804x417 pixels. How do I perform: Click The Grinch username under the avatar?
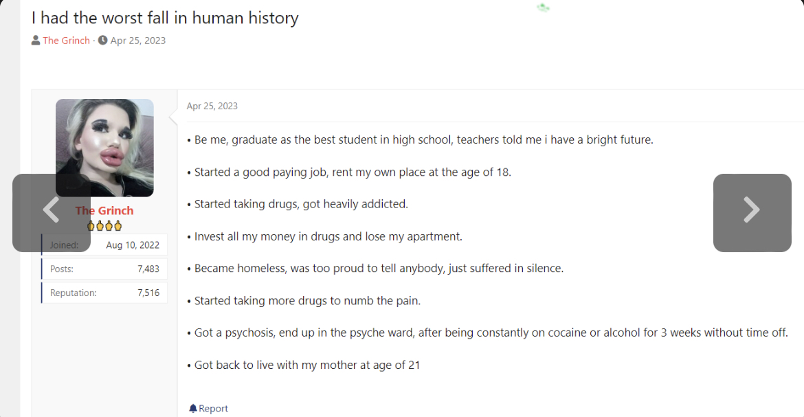pos(104,210)
